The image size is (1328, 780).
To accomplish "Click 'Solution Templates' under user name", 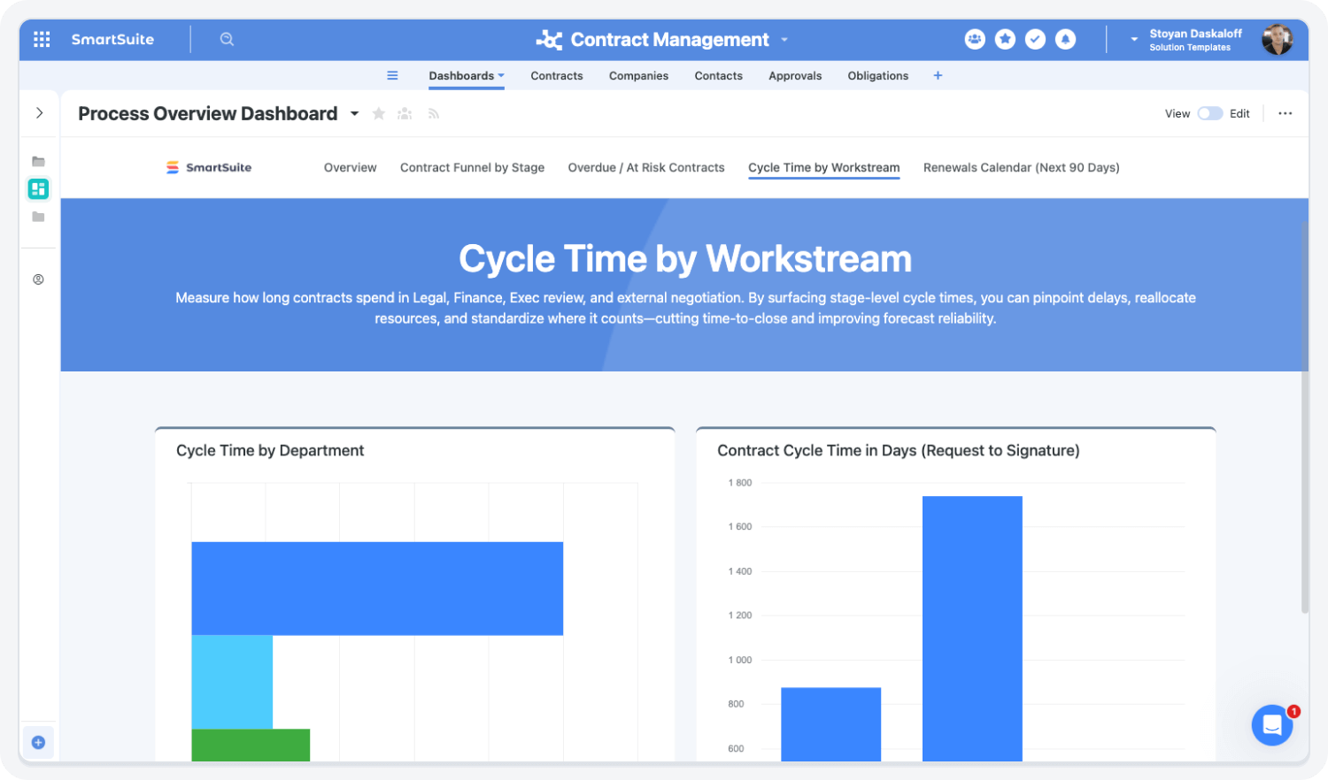I will click(1190, 48).
